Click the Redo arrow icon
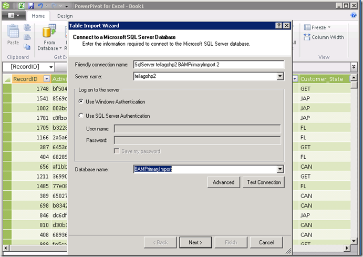This screenshot has height=257, width=363. pyautogui.click(x=54, y=6)
